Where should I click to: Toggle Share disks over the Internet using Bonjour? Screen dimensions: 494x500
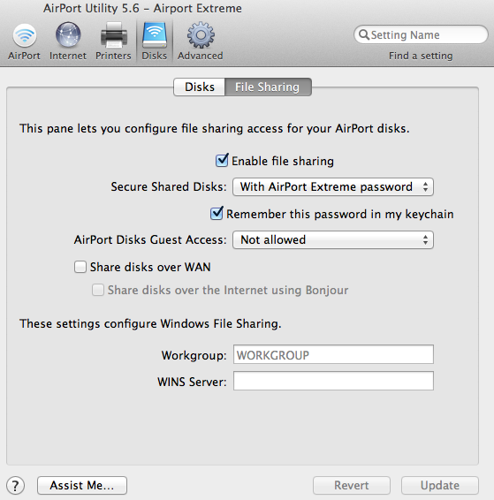click(x=98, y=290)
